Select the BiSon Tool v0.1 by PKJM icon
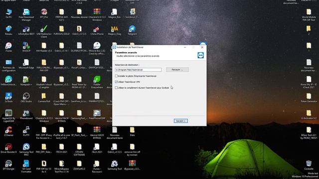This screenshot has width=319, height=179. (309, 133)
